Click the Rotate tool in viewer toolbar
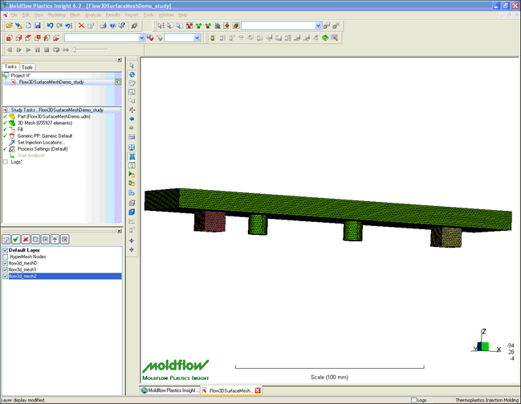Screen dimensions: 521x404 (x=132, y=74)
